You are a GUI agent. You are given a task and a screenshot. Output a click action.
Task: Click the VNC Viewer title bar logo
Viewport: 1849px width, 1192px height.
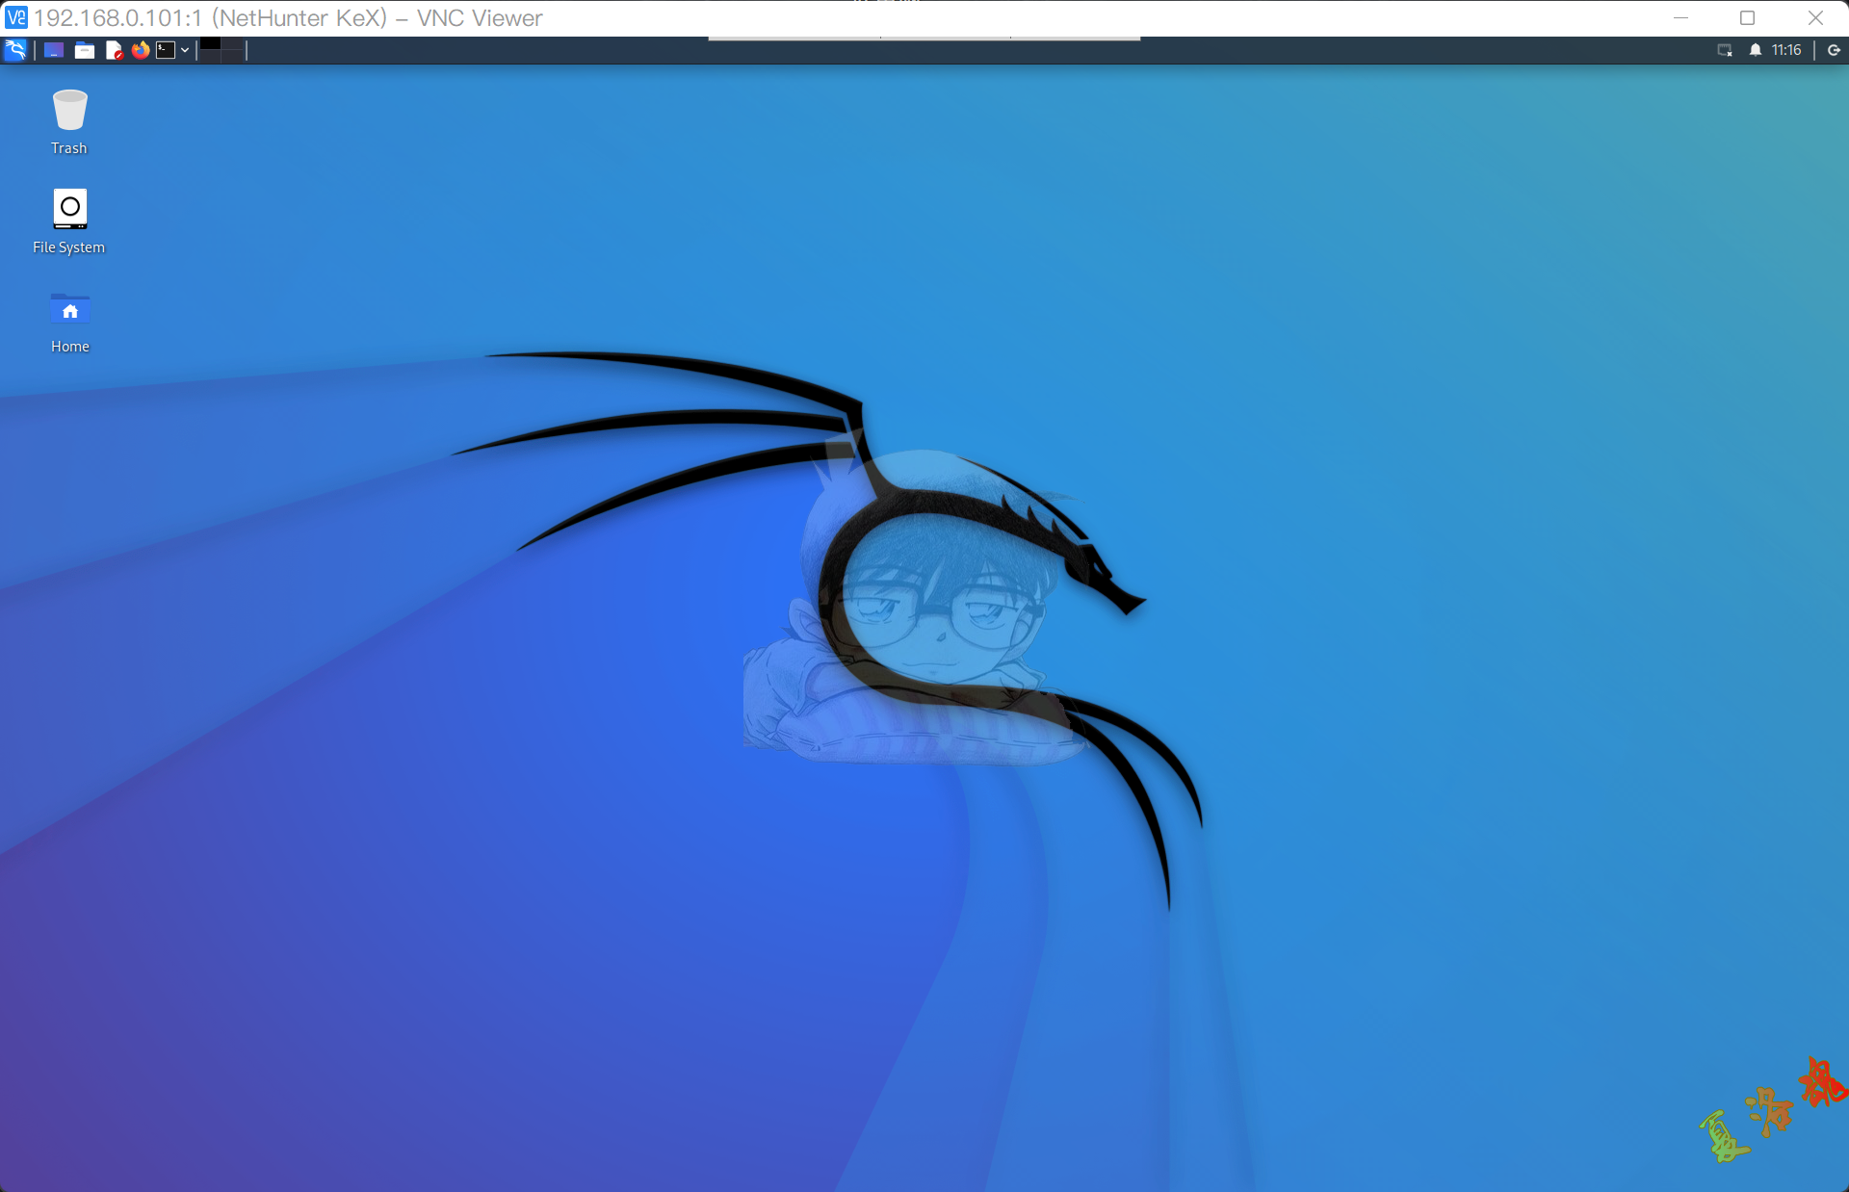coord(16,17)
